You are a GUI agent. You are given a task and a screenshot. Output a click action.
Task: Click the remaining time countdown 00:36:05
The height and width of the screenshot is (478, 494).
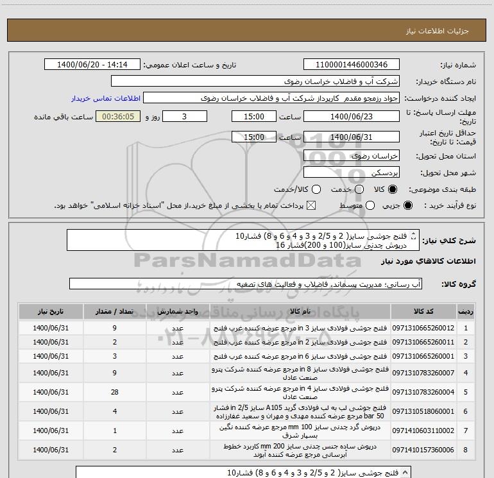[x=118, y=116]
